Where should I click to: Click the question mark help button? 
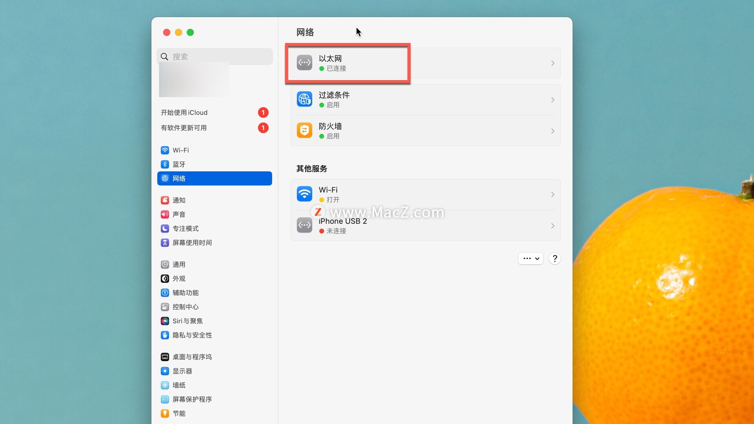555,259
